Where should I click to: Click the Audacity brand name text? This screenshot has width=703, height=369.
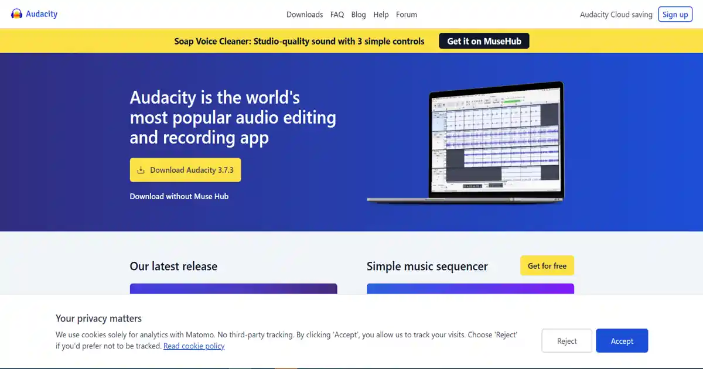pos(42,14)
